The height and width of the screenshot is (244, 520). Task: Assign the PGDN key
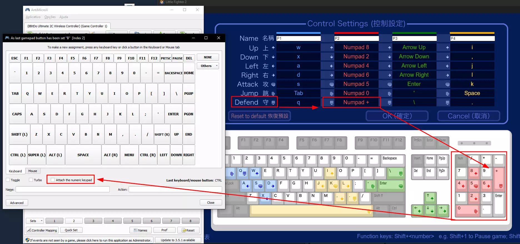(189, 114)
